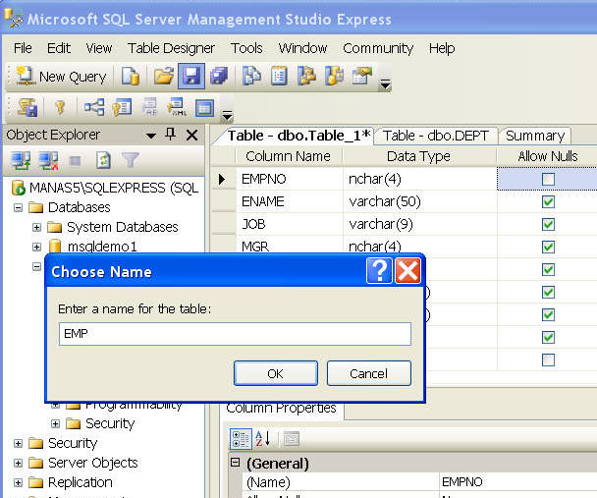Click the Registered Servers icon right of Save All
The height and width of the screenshot is (498, 597).
[x=251, y=77]
